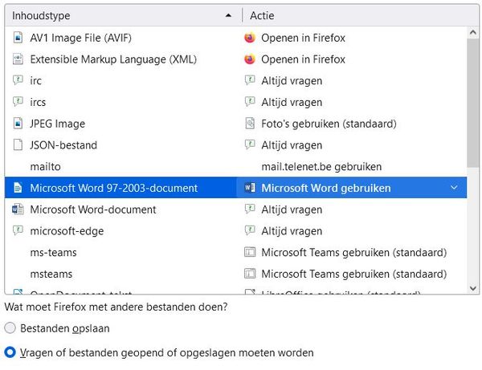The image size is (482, 370).
Task: Click the JSON-bestand document icon
Action: click(x=18, y=145)
